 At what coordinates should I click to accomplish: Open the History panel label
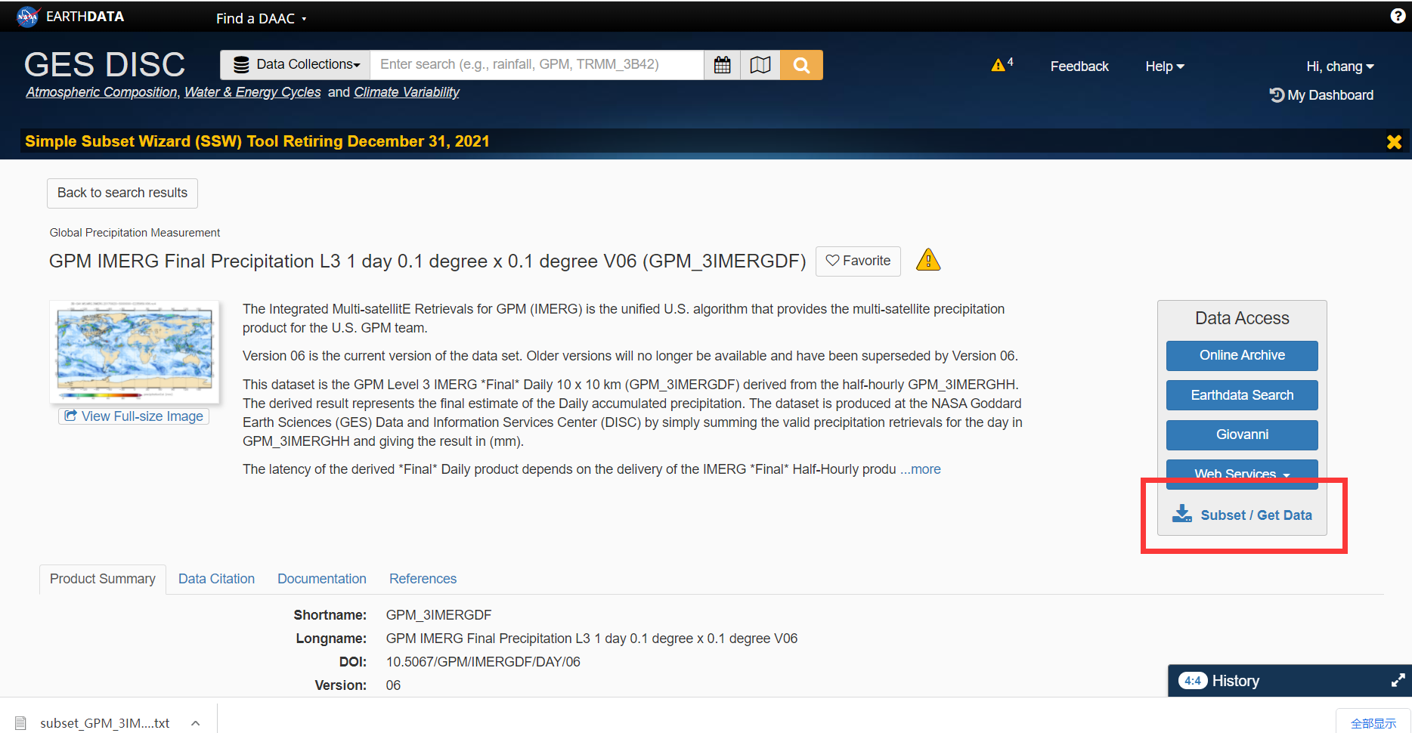tap(1235, 681)
